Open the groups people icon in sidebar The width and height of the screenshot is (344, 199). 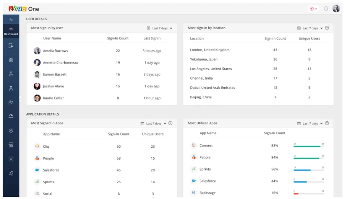coord(11,102)
